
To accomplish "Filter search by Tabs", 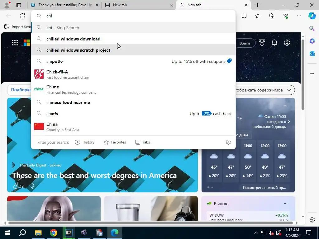I will point(142,142).
